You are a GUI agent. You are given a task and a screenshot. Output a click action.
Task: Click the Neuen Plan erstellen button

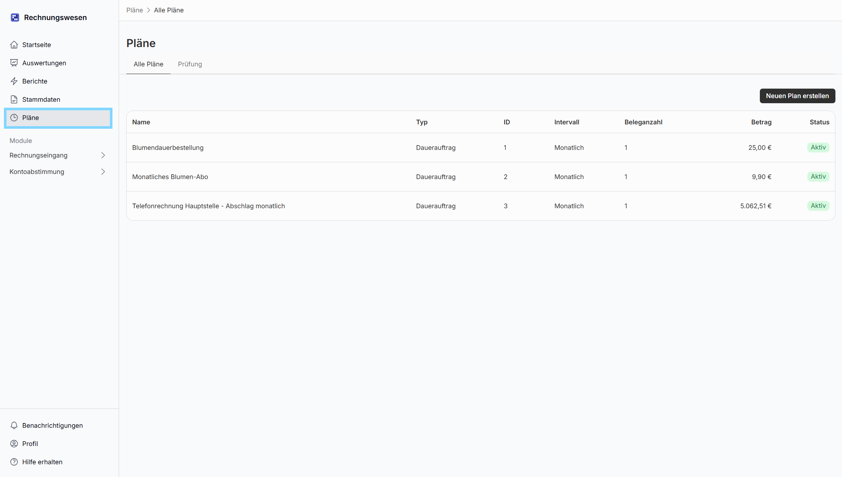click(x=797, y=96)
